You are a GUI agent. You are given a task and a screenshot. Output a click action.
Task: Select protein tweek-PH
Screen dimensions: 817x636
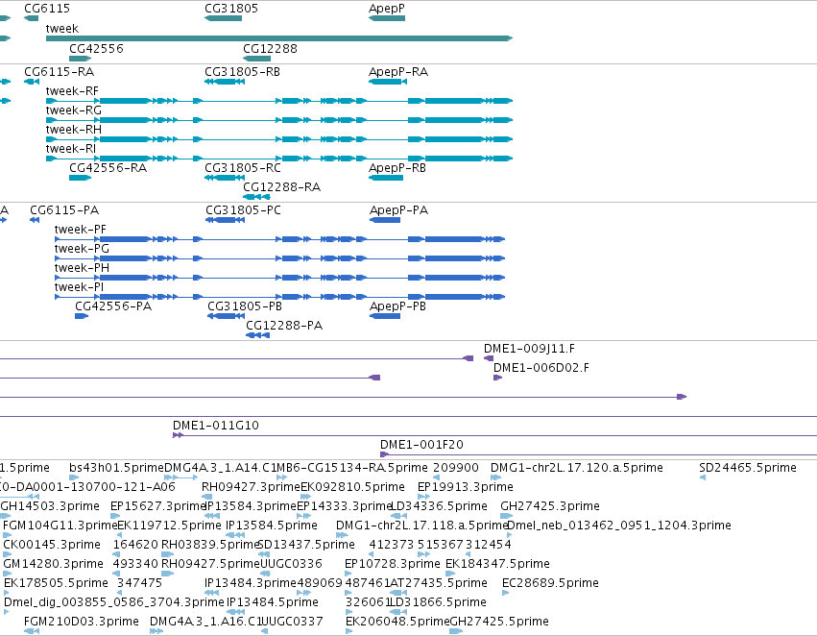point(279,278)
